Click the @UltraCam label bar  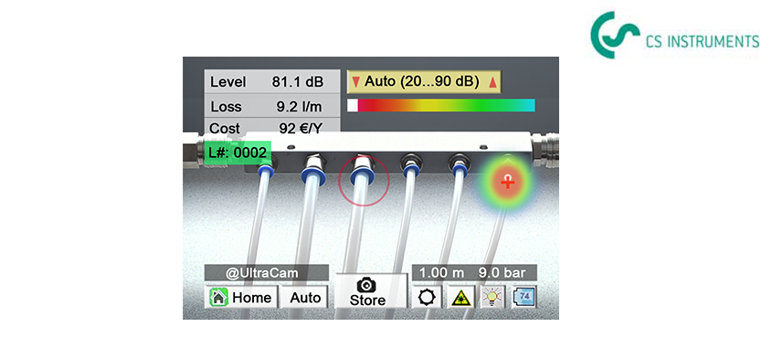(267, 273)
